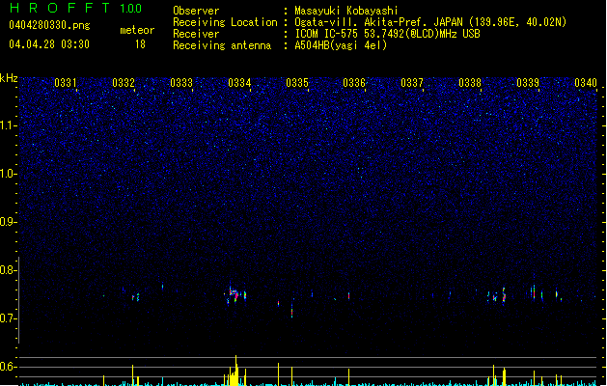
Task: Click the 0335 time marker
Action: tap(297, 82)
